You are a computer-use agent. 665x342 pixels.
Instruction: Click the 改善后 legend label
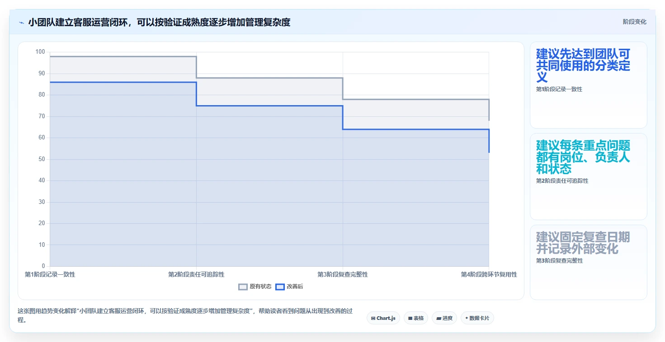click(x=295, y=287)
